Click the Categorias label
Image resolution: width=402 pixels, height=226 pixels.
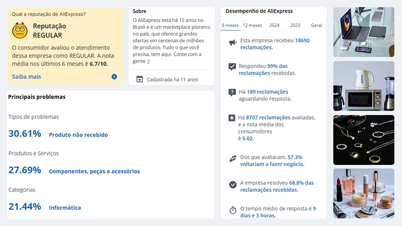click(22, 190)
